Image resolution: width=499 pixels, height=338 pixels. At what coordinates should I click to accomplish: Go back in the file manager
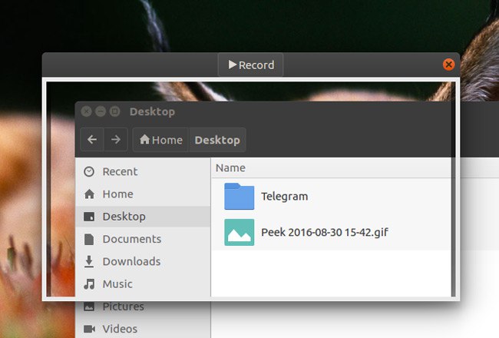92,140
